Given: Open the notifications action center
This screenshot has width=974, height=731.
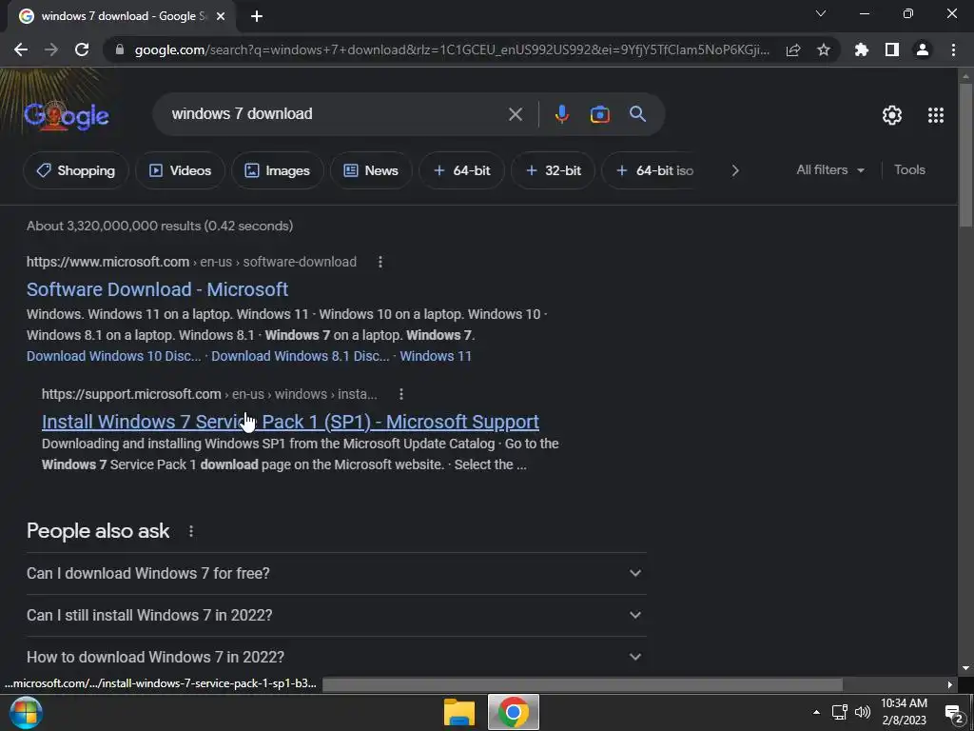Looking at the screenshot, I should (x=953, y=713).
